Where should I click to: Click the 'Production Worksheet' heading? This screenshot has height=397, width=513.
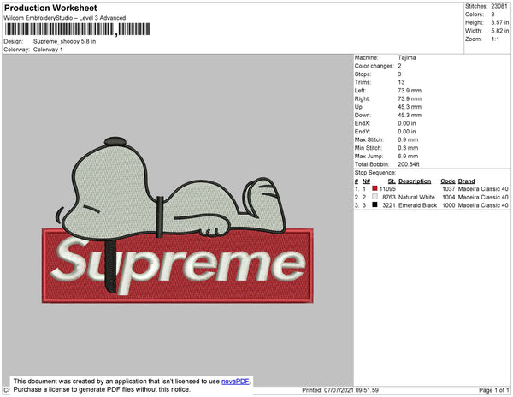pos(50,8)
